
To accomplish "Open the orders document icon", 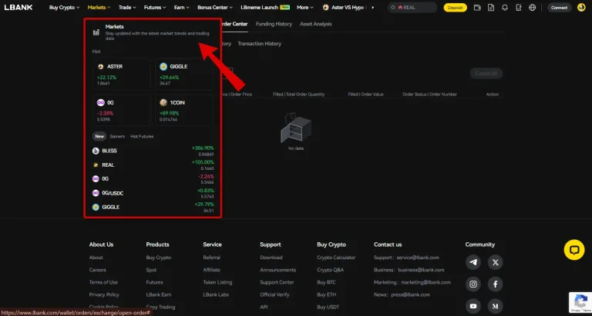I will (491, 8).
